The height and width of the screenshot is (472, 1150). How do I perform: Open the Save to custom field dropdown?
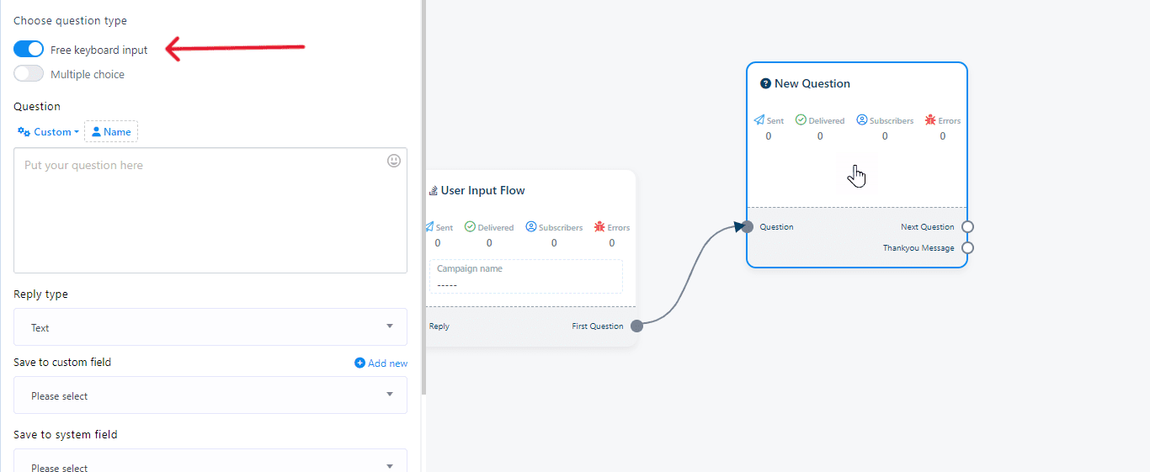[x=210, y=395]
